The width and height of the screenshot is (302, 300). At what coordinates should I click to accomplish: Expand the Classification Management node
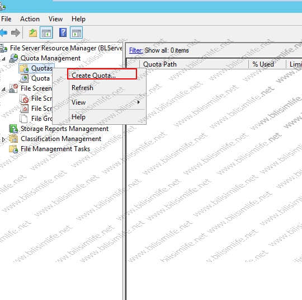click(3, 139)
